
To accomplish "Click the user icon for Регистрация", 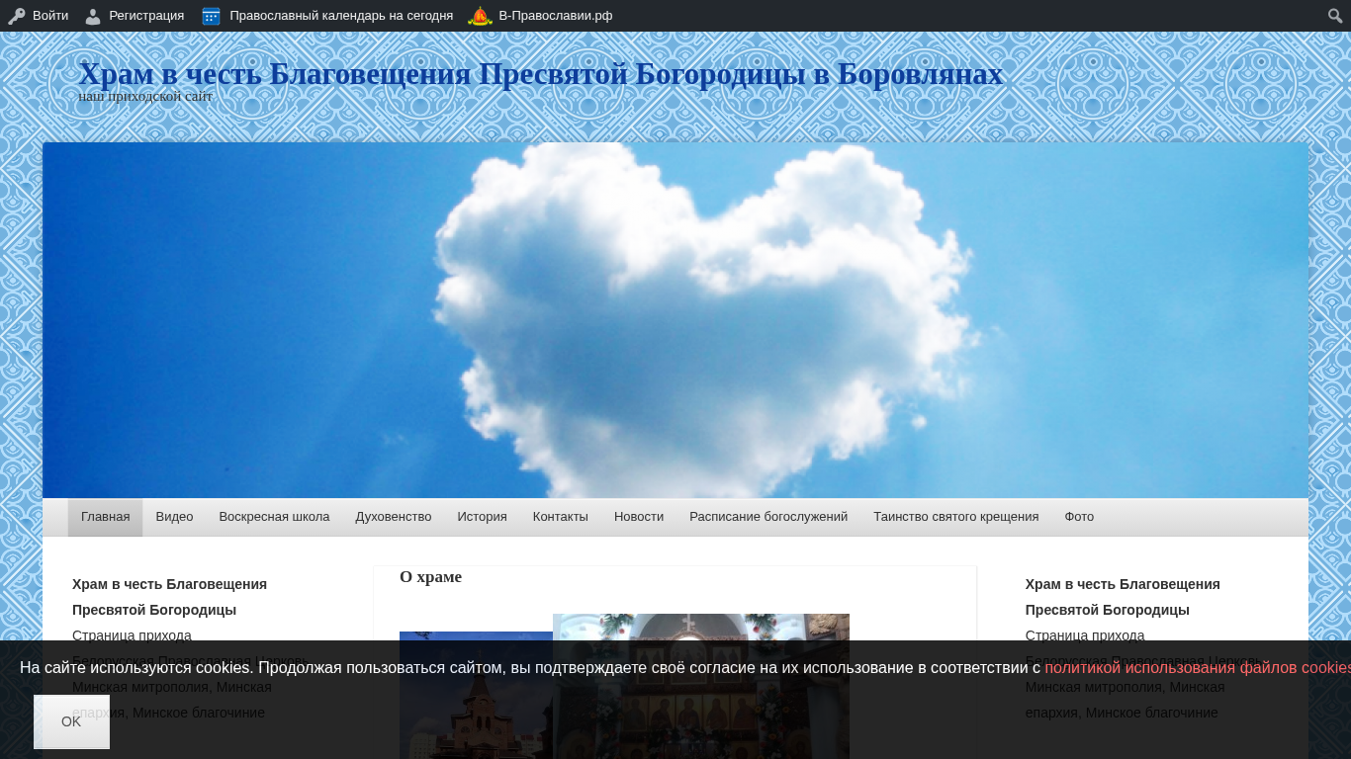I will (x=93, y=16).
